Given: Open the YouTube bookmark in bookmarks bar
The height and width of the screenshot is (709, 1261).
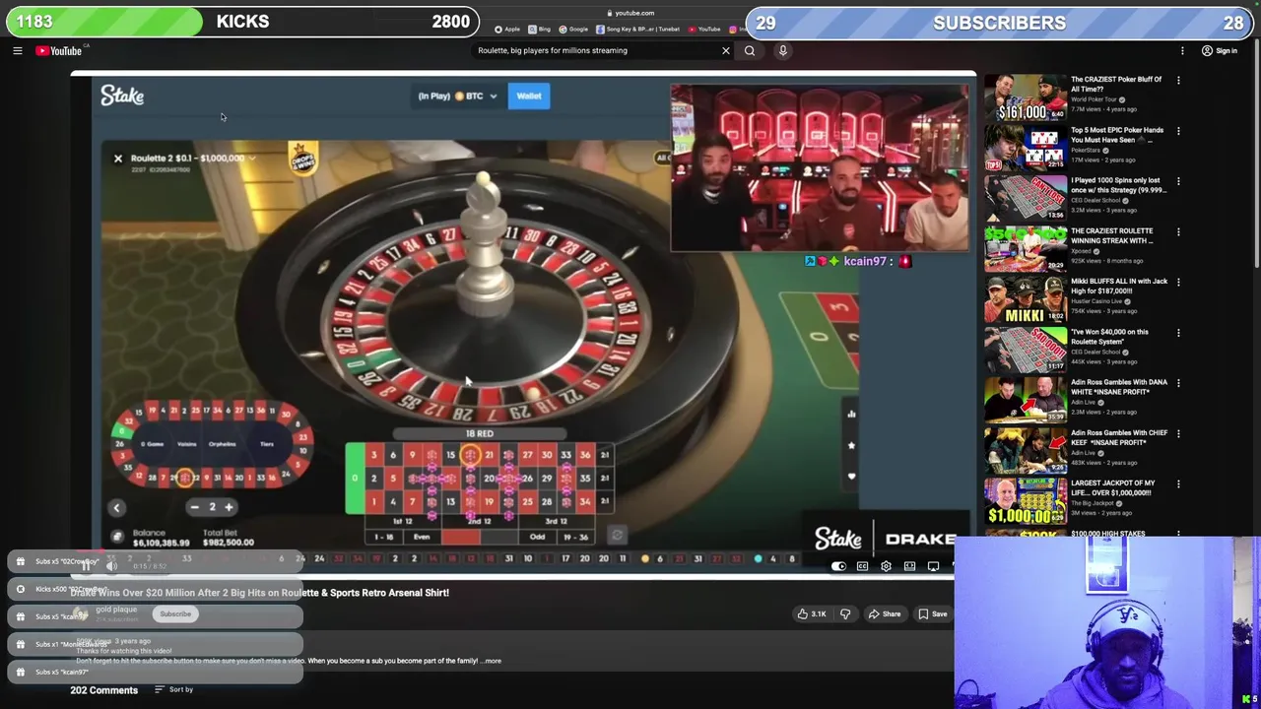Looking at the screenshot, I should click(x=705, y=30).
